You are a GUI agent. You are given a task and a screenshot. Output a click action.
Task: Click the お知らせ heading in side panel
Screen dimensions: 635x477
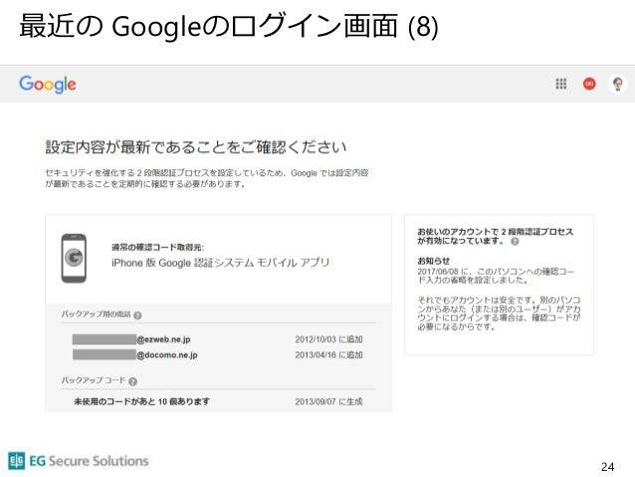point(433,261)
